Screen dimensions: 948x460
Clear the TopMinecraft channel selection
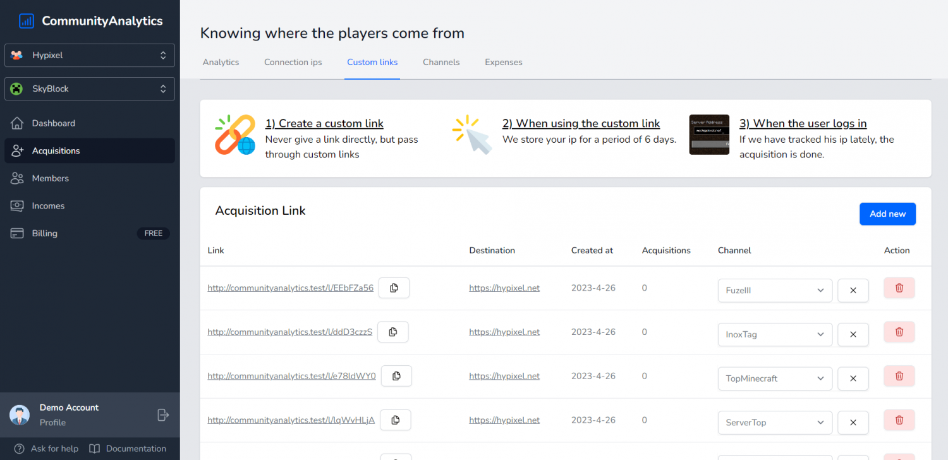[853, 378]
